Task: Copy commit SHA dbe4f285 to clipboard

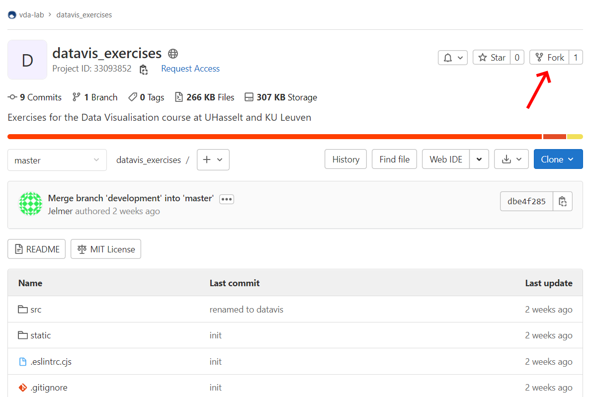Action: click(563, 201)
